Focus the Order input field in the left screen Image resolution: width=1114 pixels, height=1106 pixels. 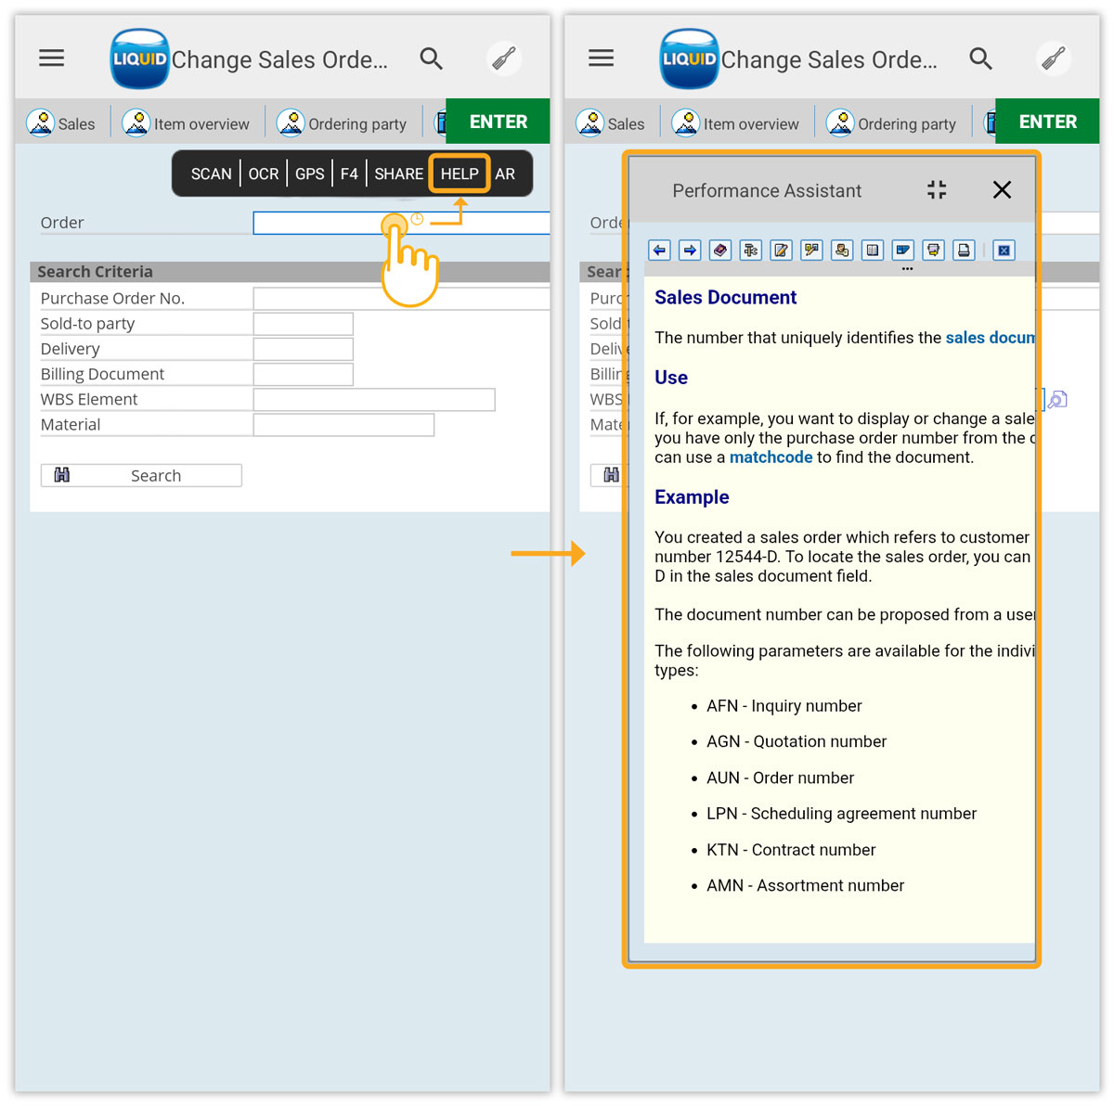click(x=401, y=223)
